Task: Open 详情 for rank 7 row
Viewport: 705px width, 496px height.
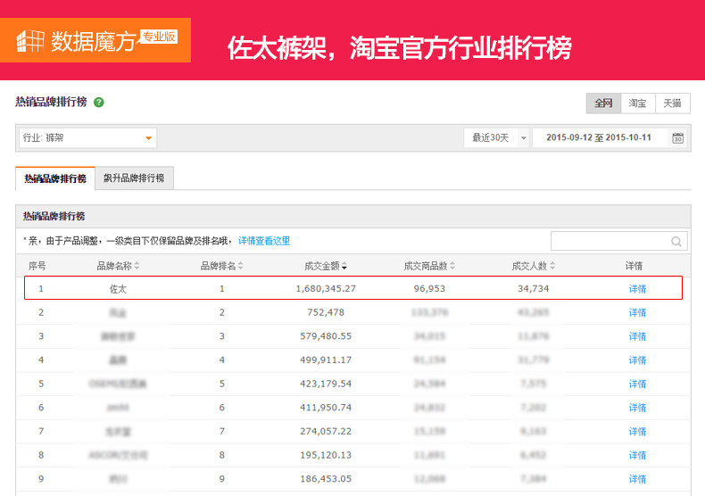Action: [x=637, y=432]
